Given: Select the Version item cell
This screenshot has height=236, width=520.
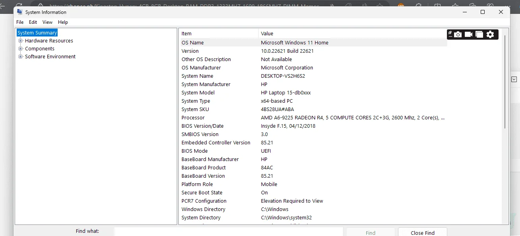Looking at the screenshot, I should click(190, 51).
